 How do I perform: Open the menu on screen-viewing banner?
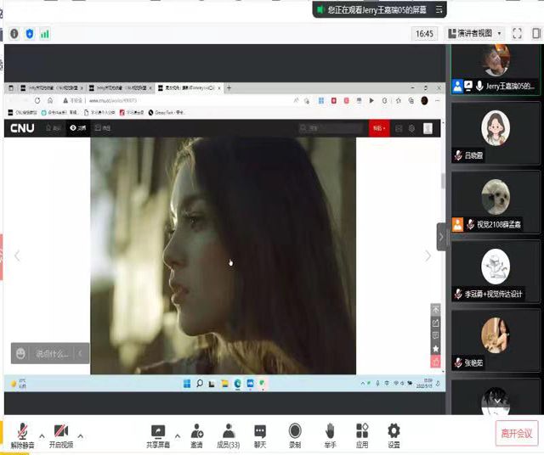click(x=439, y=10)
